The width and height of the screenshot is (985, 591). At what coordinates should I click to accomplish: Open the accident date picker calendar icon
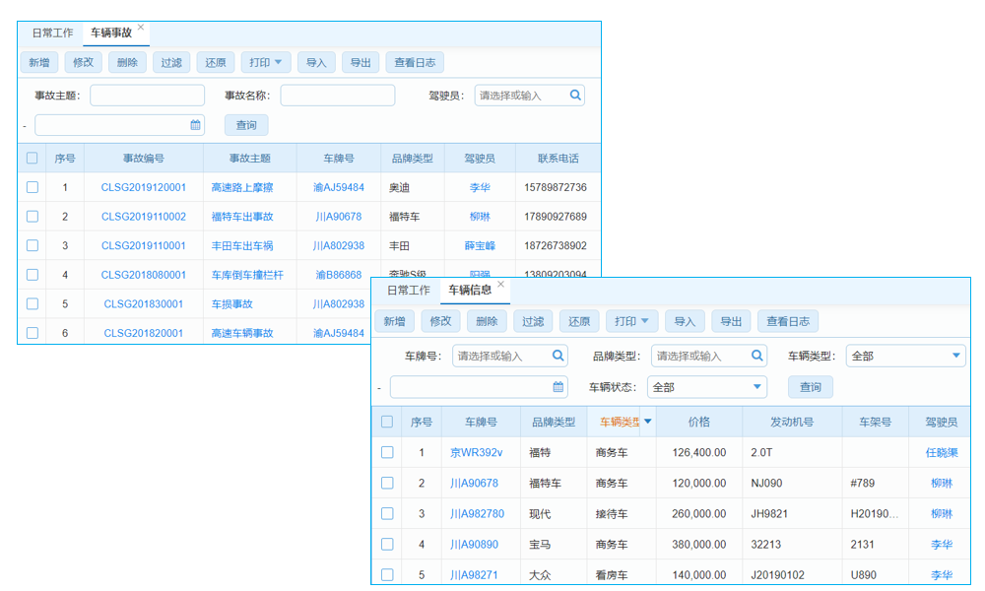pyautogui.click(x=194, y=124)
